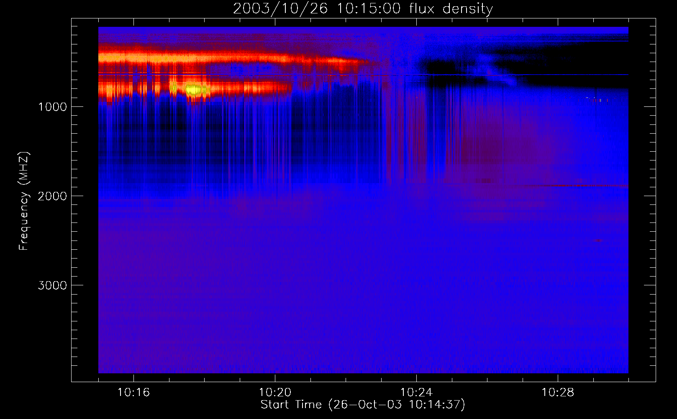
Task: Click the "10:28" time tick label
Action: [x=558, y=392]
